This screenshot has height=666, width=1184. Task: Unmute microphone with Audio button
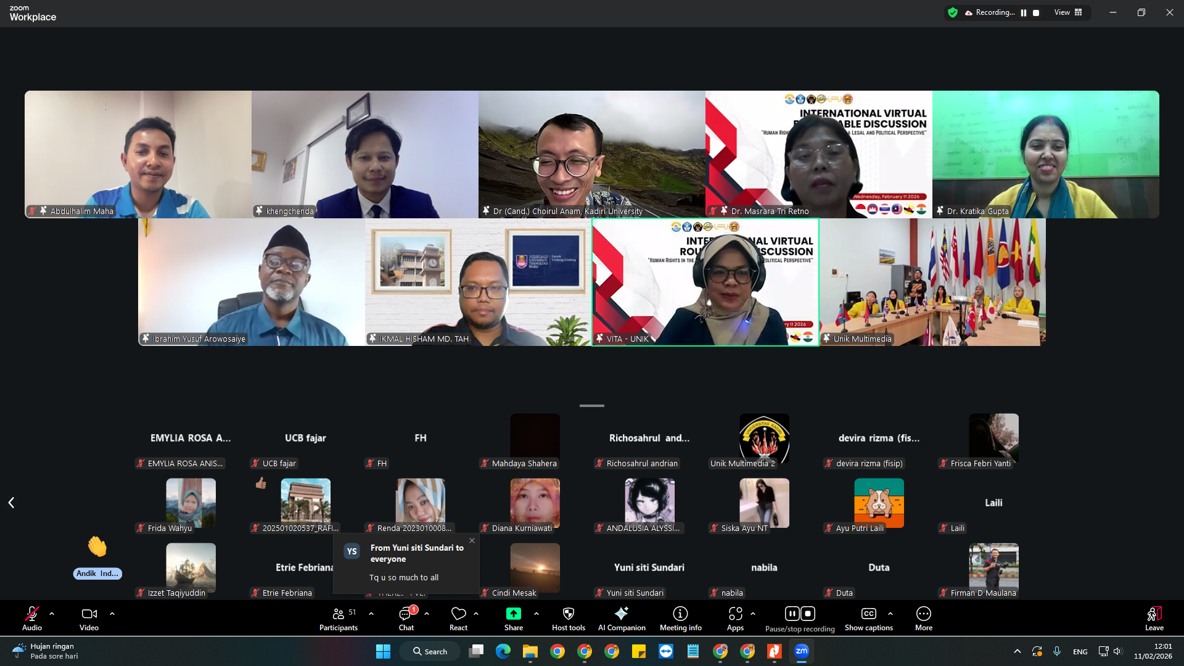coord(32,619)
